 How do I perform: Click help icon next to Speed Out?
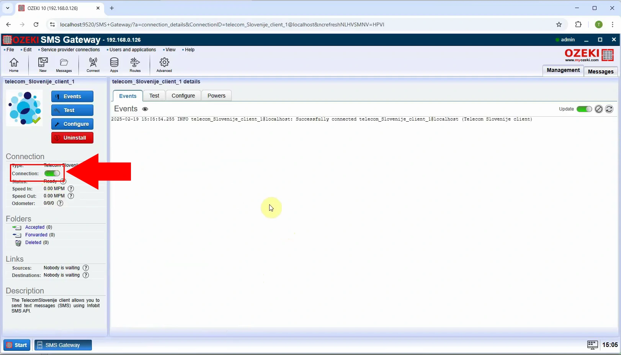click(71, 196)
